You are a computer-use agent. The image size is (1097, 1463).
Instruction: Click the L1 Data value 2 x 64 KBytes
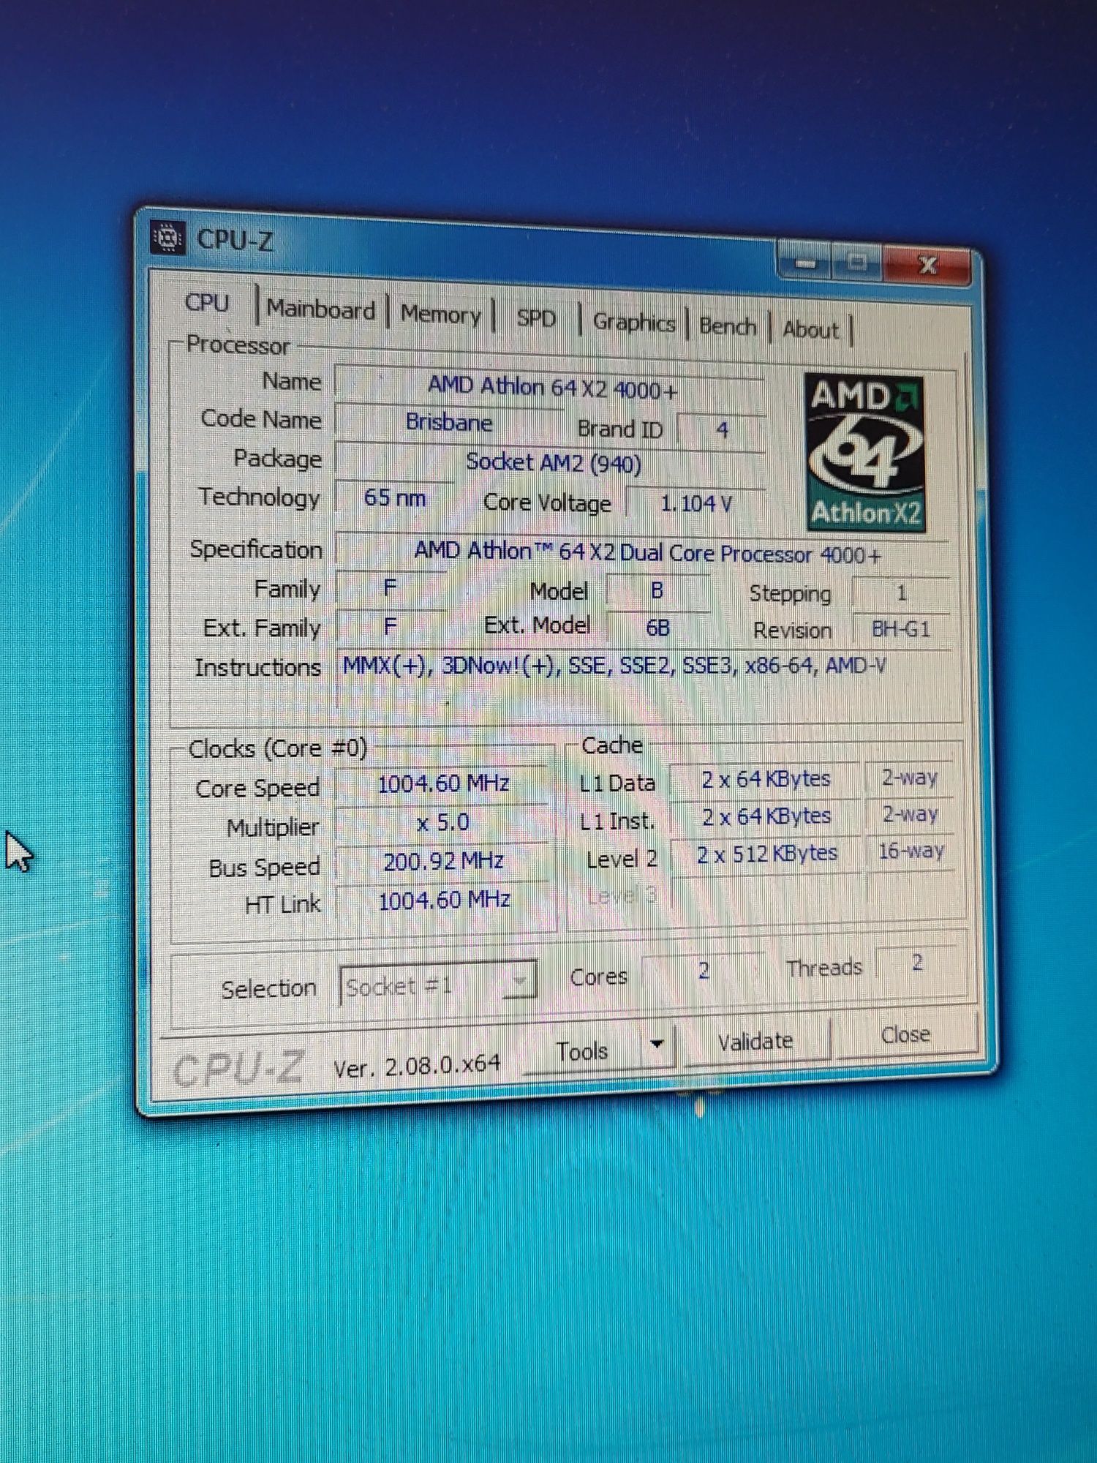[x=766, y=779]
